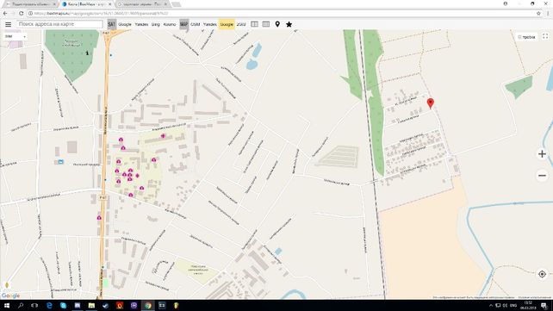Expand the dropdown at map top-left
The height and width of the screenshot is (311, 553).
[x=15, y=36]
